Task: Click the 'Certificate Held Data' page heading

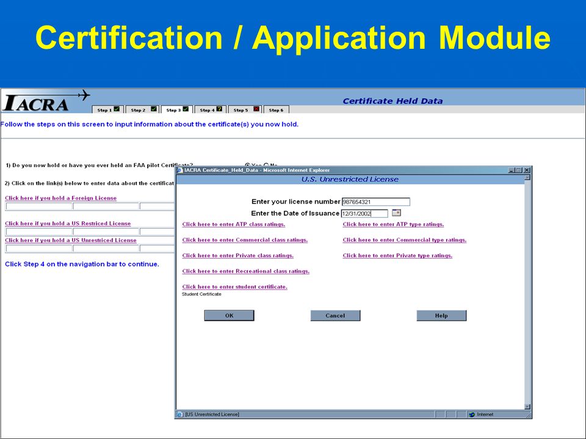Action: [x=392, y=101]
